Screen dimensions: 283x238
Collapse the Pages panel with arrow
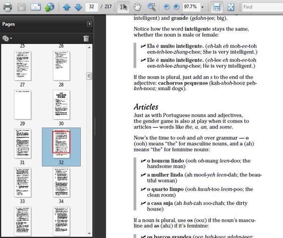tap(89, 24)
